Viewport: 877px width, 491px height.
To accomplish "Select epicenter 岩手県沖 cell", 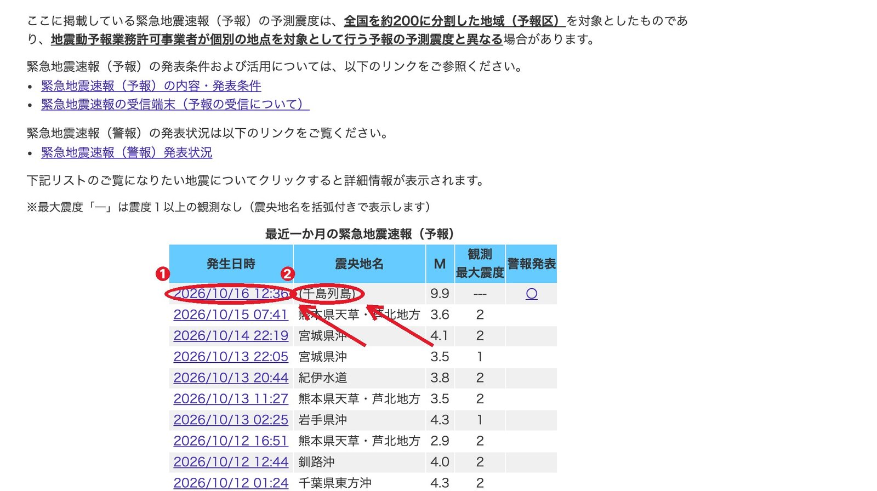I will 360,420.
